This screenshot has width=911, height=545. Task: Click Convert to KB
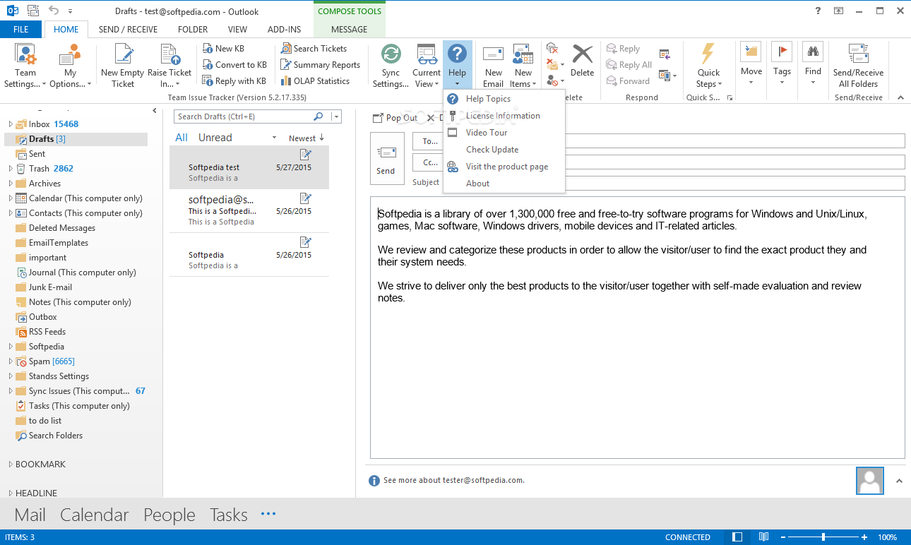tap(234, 65)
